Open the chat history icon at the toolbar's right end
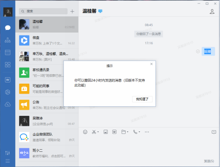The image size is (220, 167). coord(214,132)
